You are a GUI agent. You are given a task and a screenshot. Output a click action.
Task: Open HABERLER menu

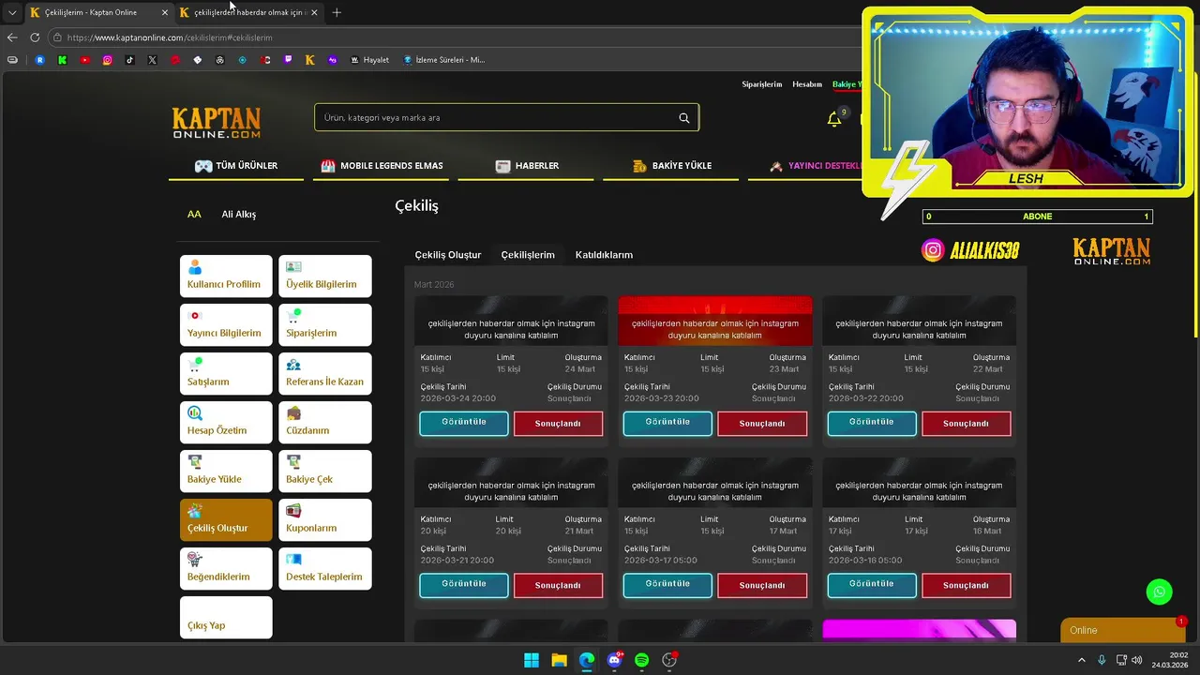527,166
